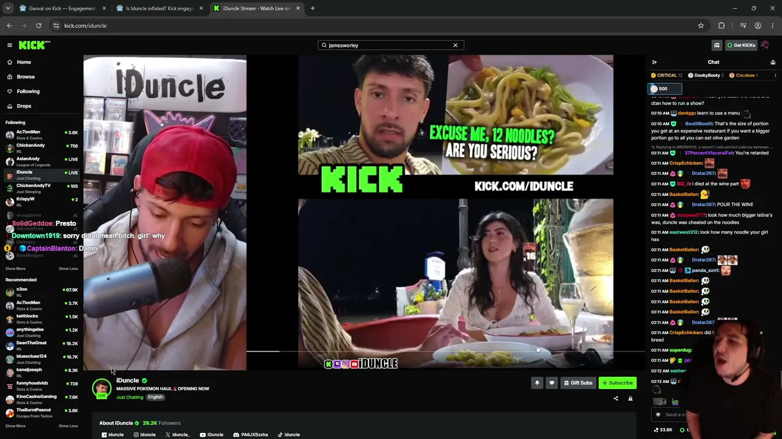
Task: Open ChickenAndy channel in Following list
Action: [42, 148]
